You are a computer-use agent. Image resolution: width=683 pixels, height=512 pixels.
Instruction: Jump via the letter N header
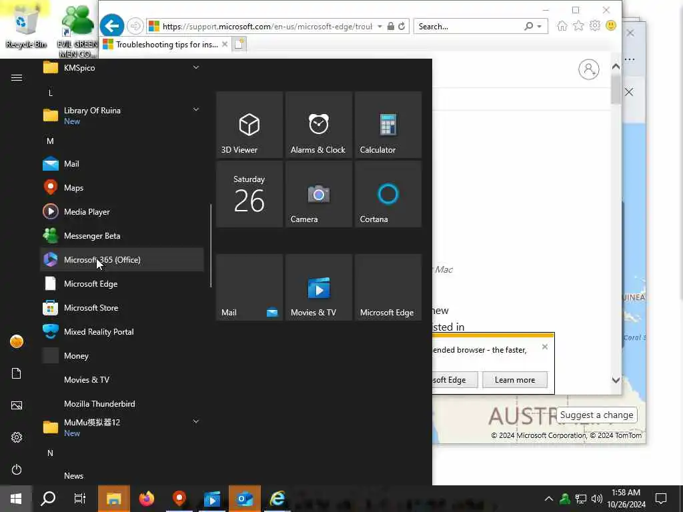[x=50, y=453]
